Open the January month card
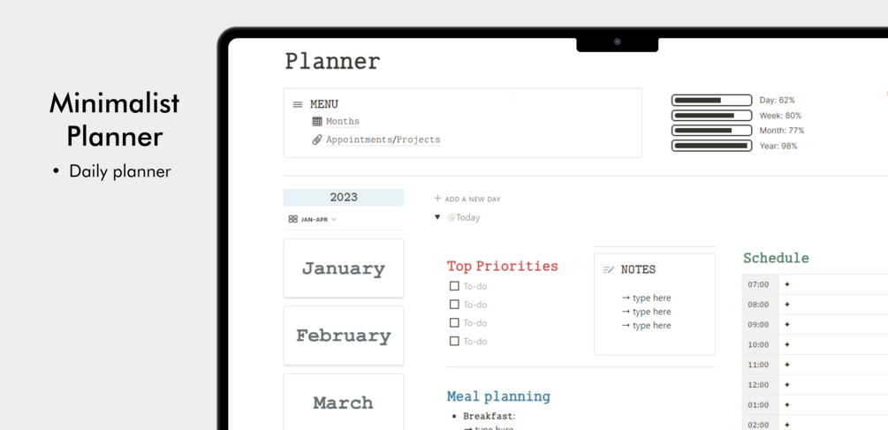This screenshot has height=430, width=888. [x=344, y=268]
